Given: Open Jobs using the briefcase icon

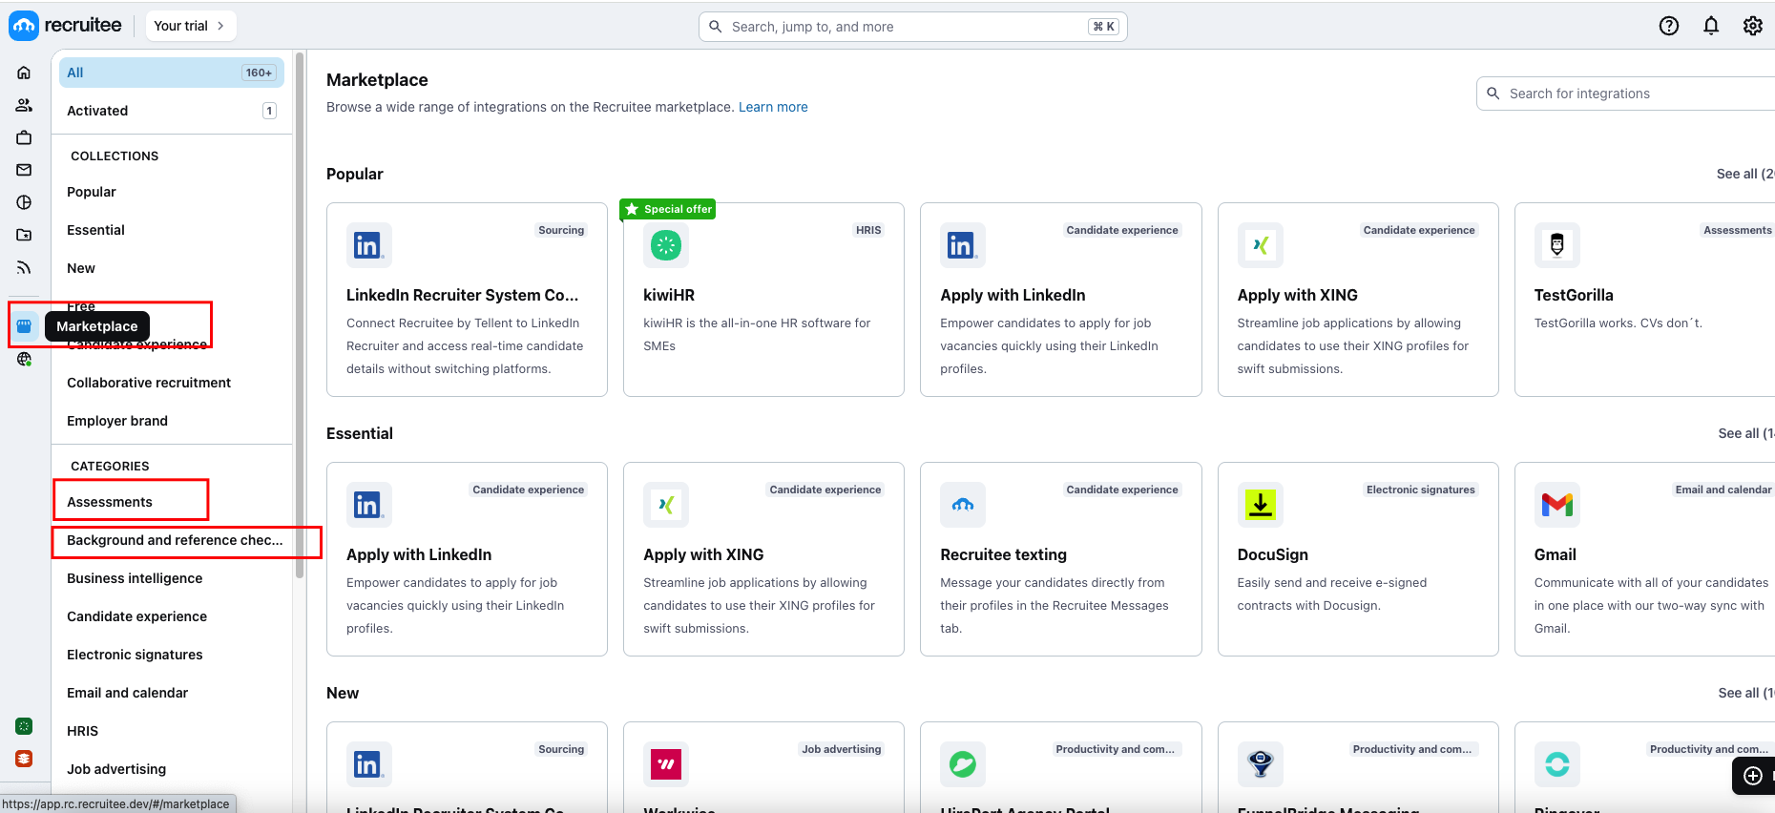Looking at the screenshot, I should pyautogui.click(x=24, y=137).
